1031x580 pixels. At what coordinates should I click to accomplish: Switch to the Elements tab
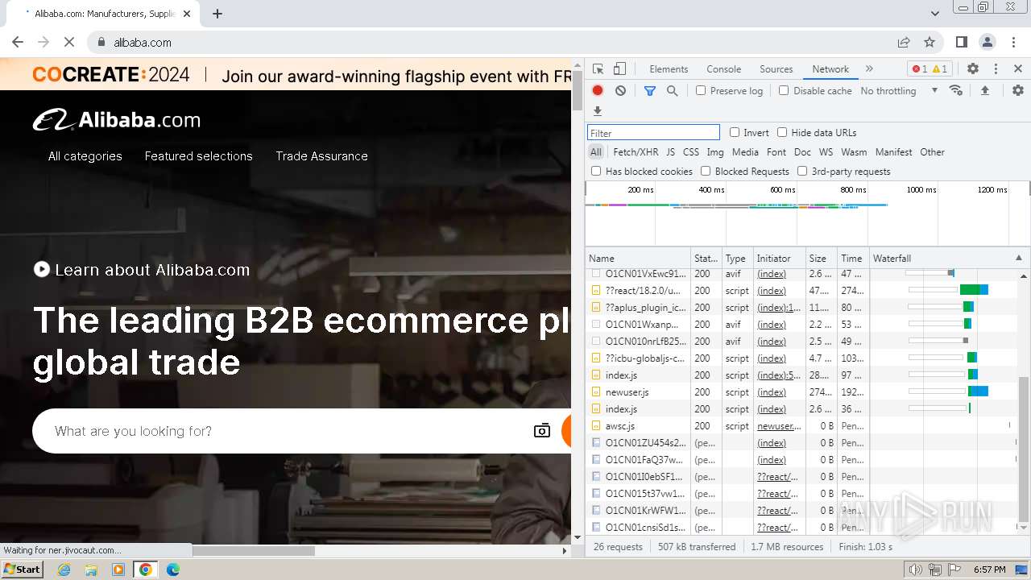pos(669,69)
